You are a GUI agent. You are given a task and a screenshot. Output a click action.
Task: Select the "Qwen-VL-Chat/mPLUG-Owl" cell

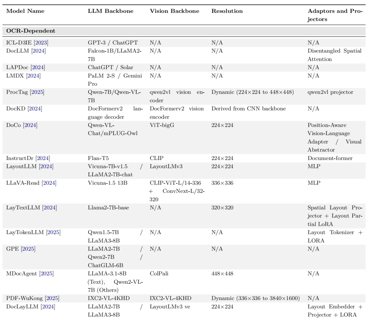coord(113,129)
